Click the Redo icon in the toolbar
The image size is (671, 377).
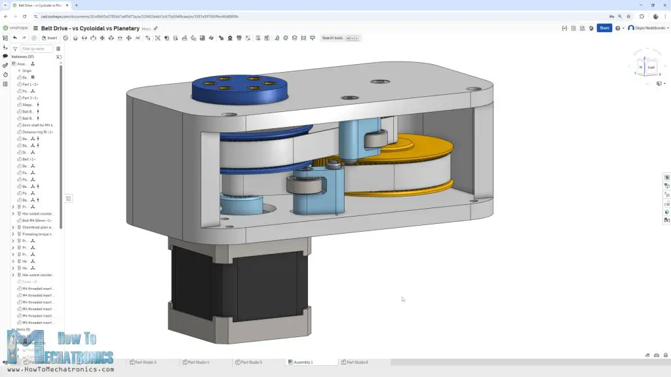pos(24,37)
